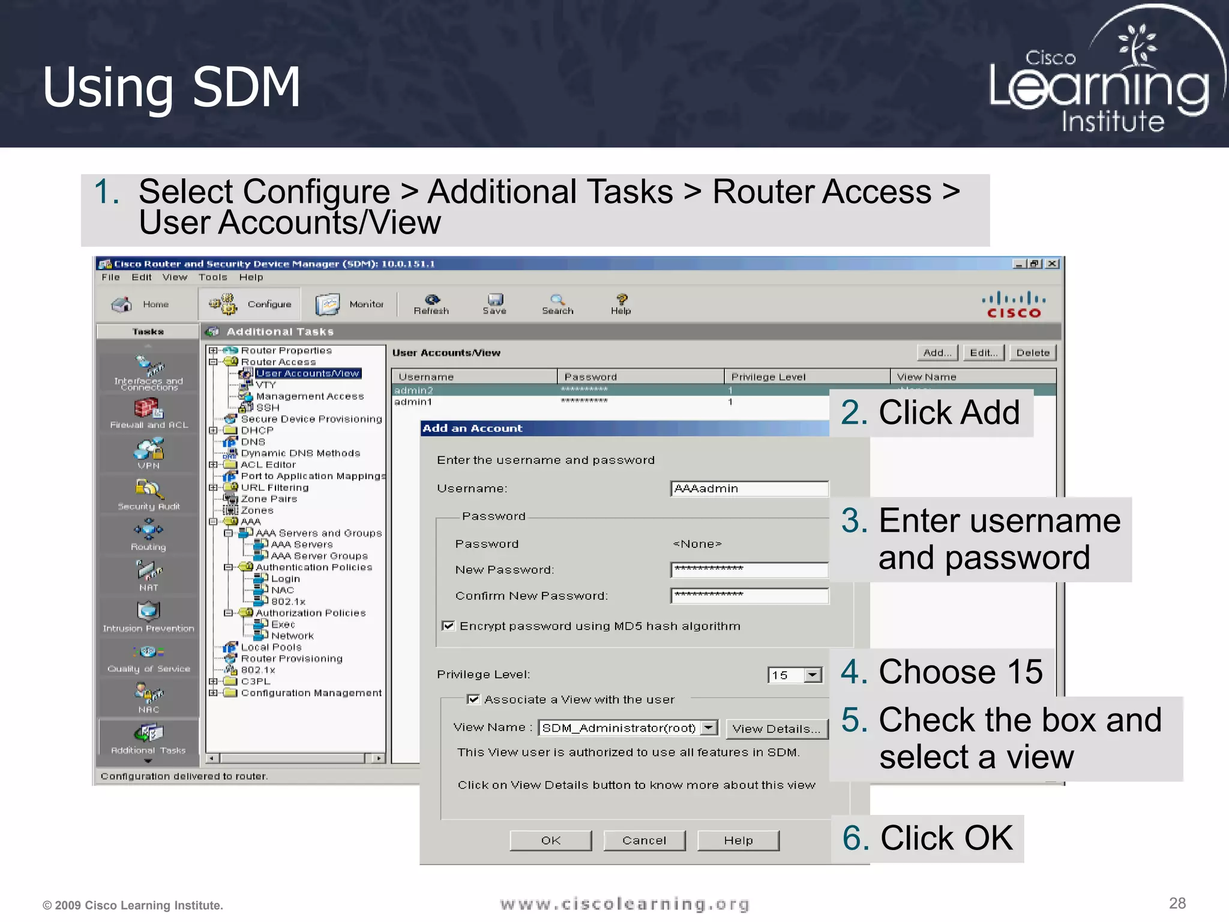Click the tree panel horizontal scrollbar
This screenshot has width=1229, height=922.
coord(295,758)
